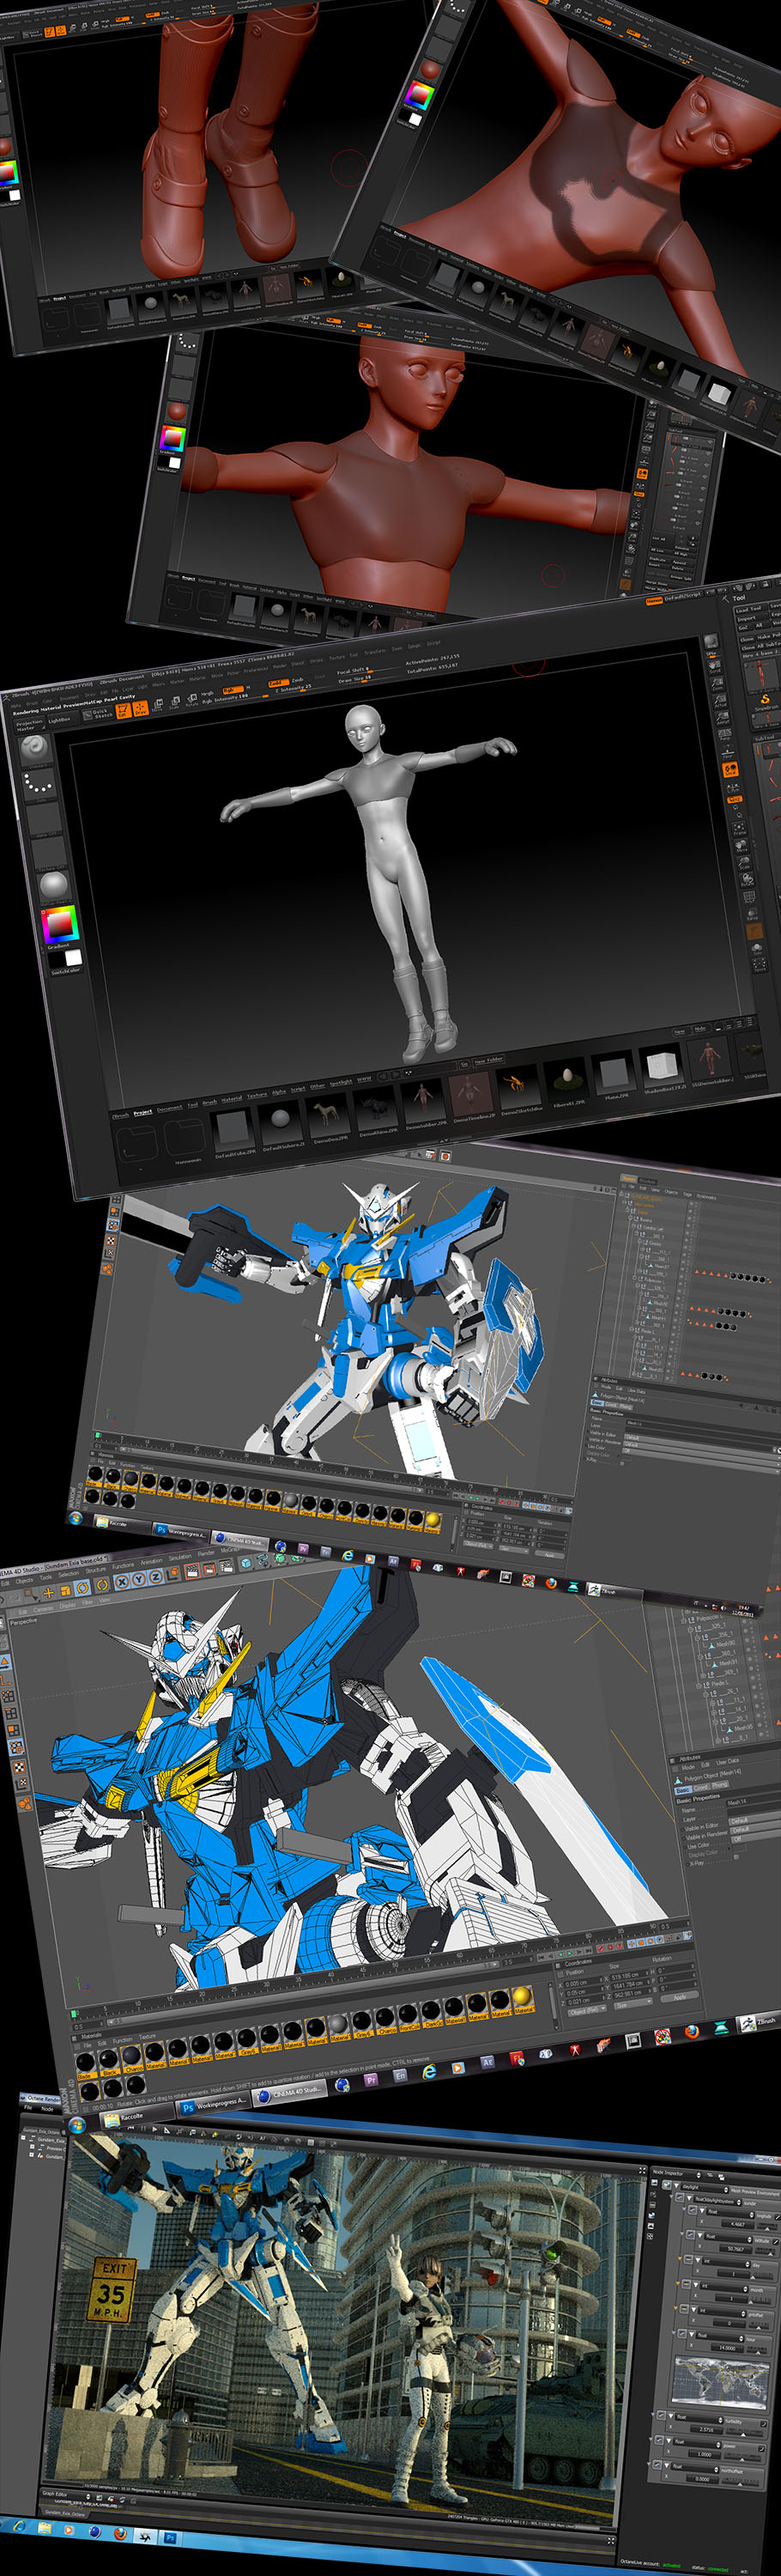Screen dimensions: 781x2576
Task: Open the Visible in Renderer dropdown in large C4D
Action: coord(757,1829)
